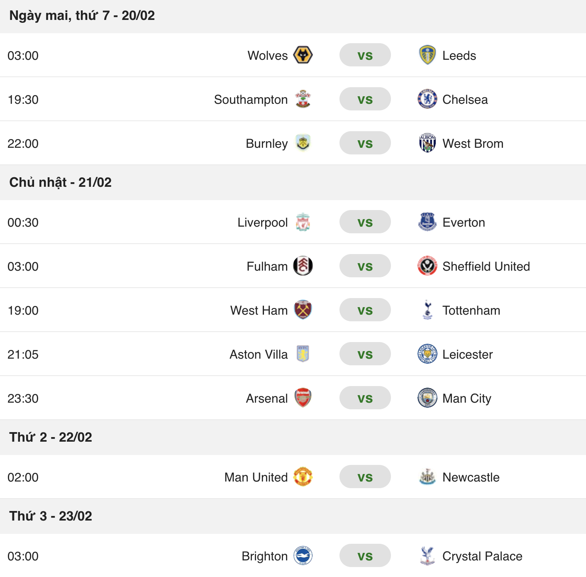Click the West Brom Albion badge
The height and width of the screenshot is (577, 586).
(427, 143)
